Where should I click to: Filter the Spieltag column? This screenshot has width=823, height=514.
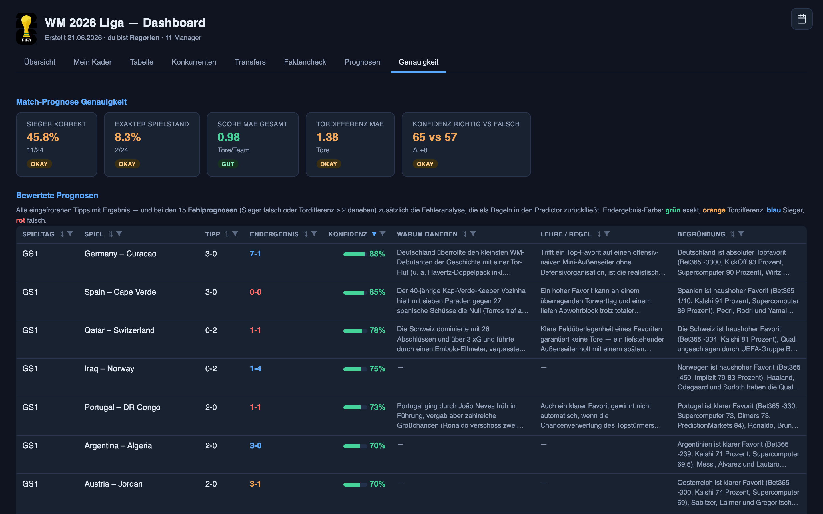[70, 234]
